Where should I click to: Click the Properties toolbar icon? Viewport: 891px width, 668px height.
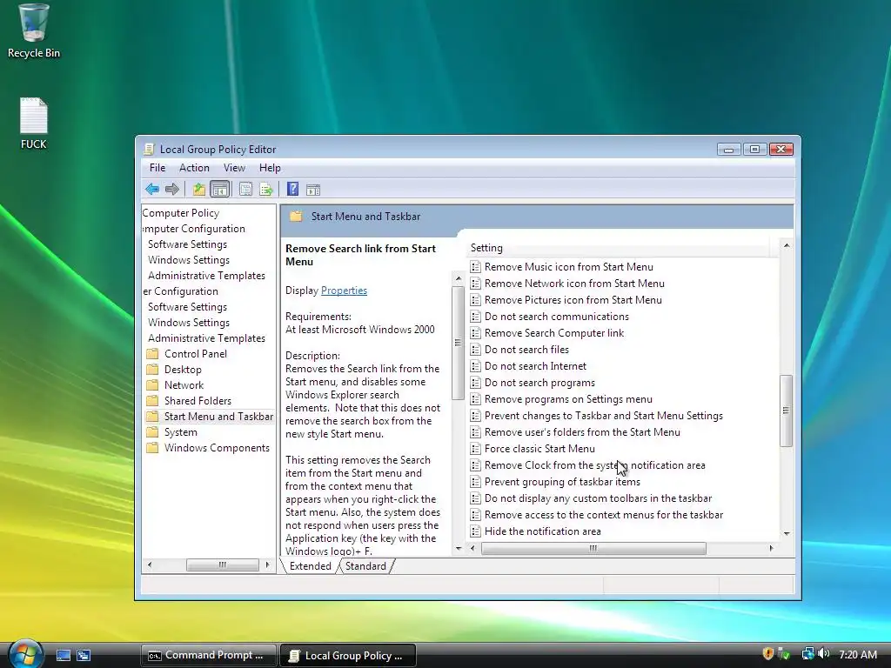point(245,189)
